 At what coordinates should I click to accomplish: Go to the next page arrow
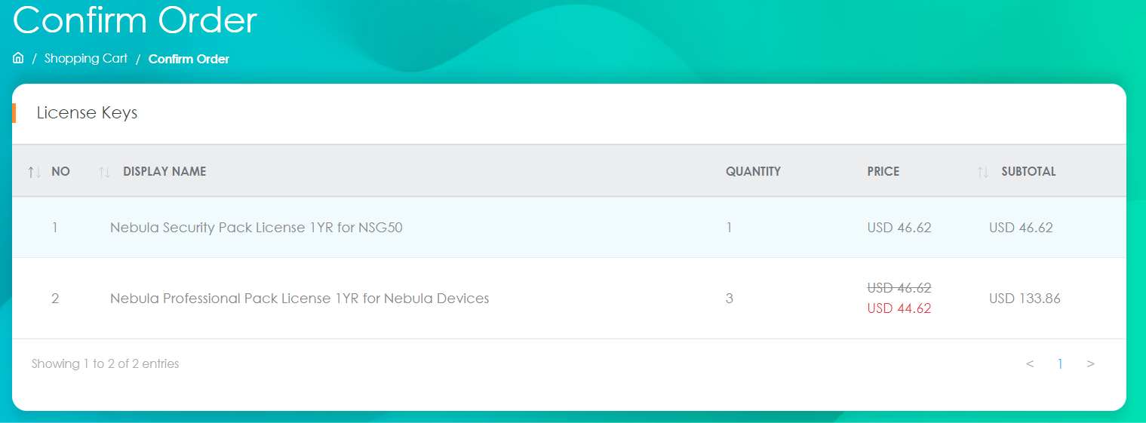coord(1091,364)
